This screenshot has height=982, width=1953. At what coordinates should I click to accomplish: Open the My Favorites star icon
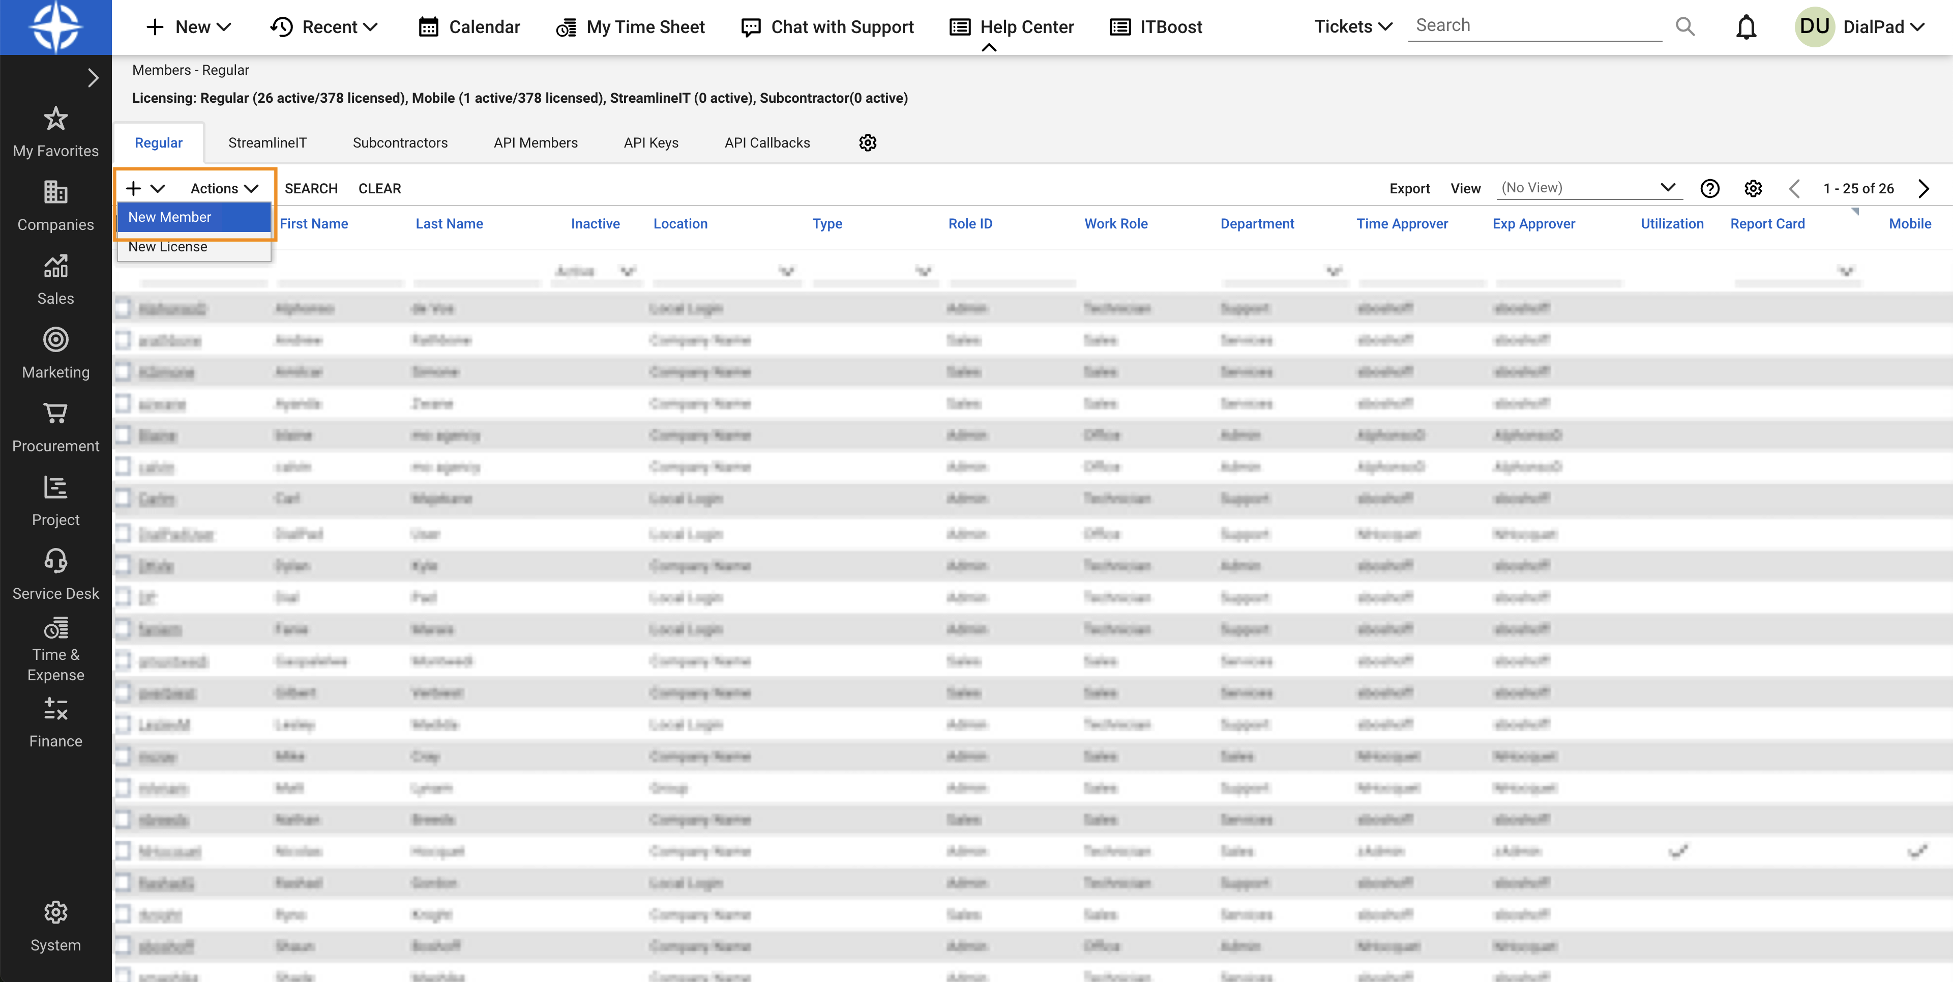coord(55,119)
